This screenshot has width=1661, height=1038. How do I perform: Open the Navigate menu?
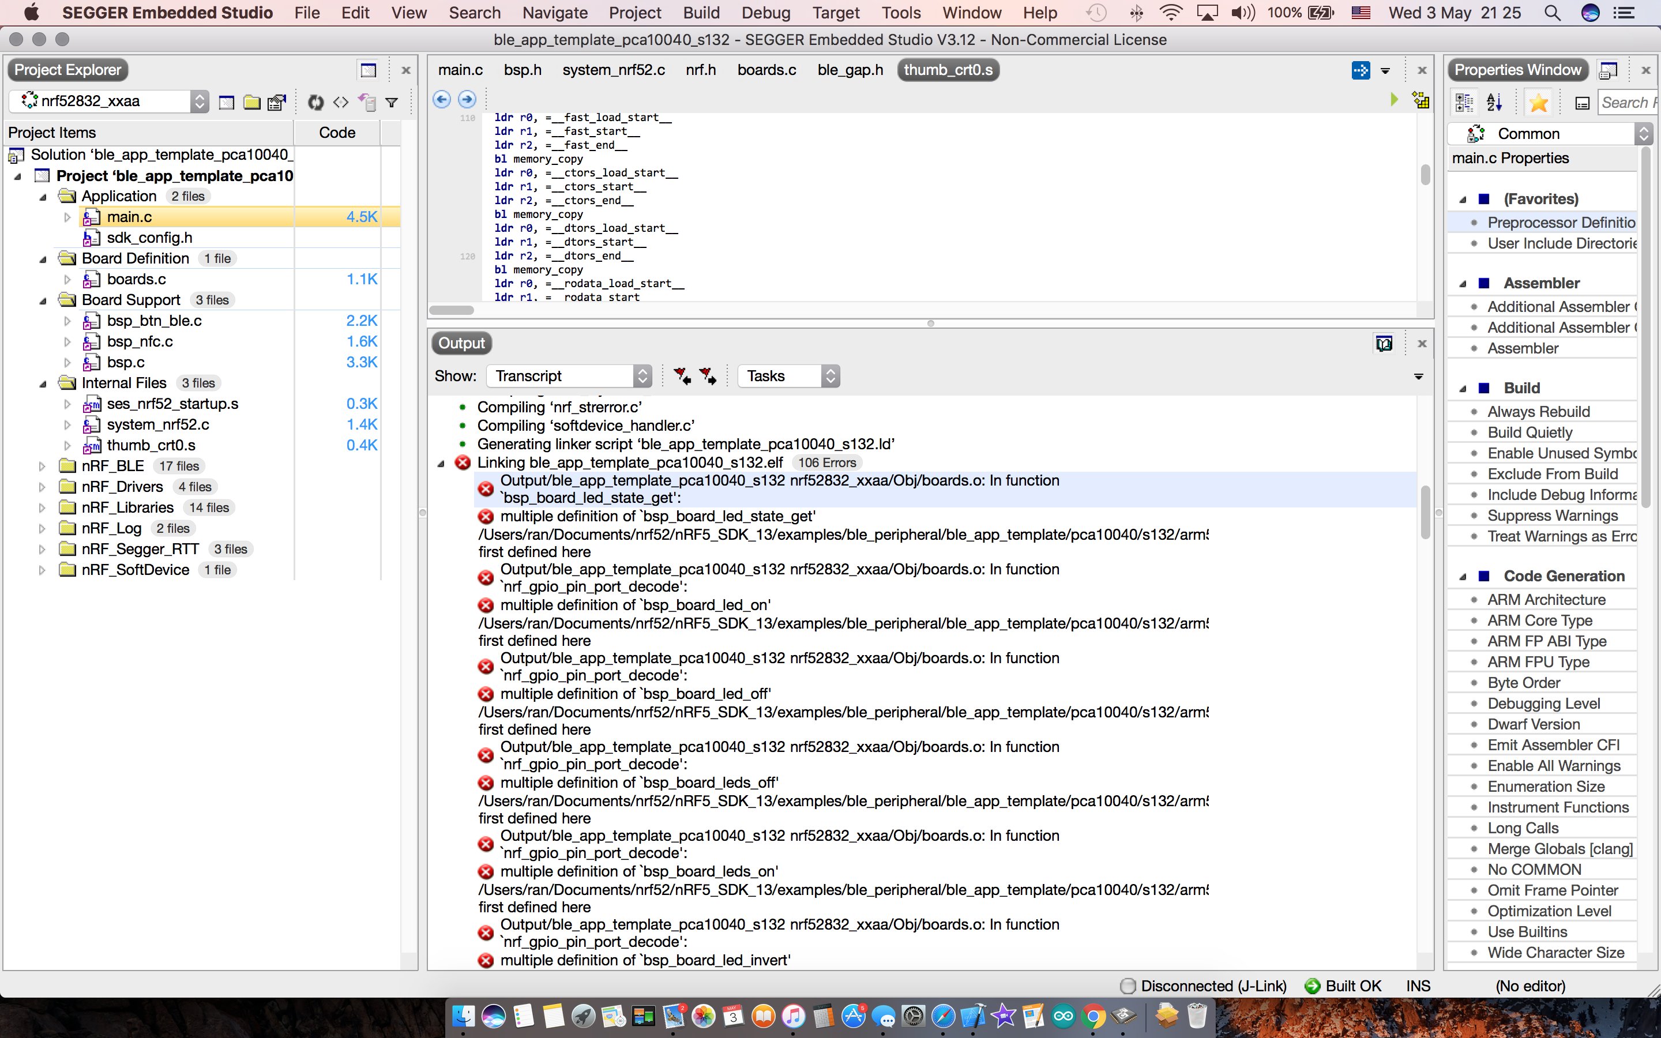tap(555, 13)
